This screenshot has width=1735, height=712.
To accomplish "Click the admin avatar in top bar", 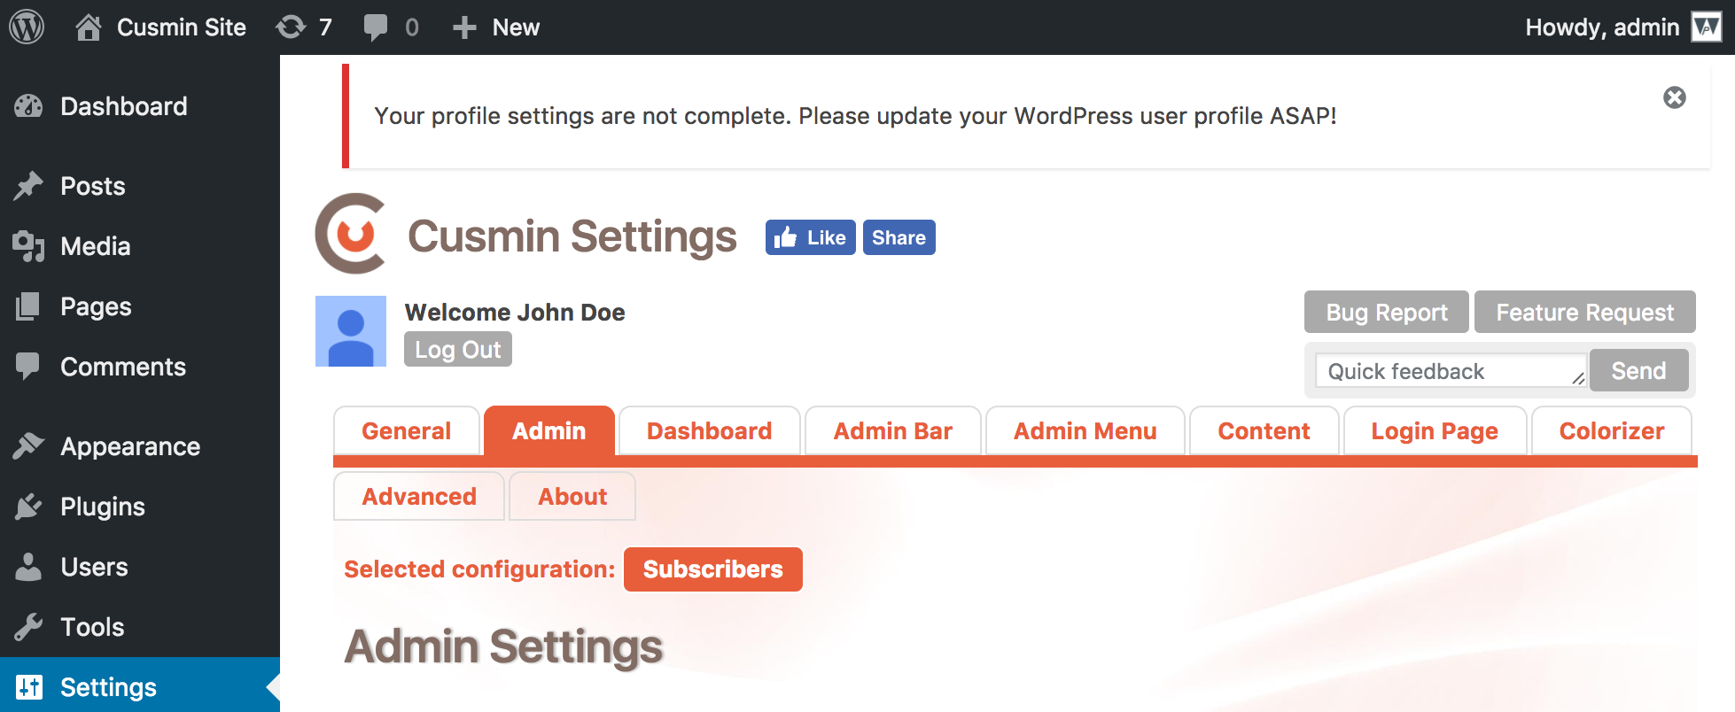I will 1706,27.
